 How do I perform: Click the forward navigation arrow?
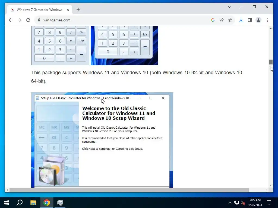click(x=20, y=20)
